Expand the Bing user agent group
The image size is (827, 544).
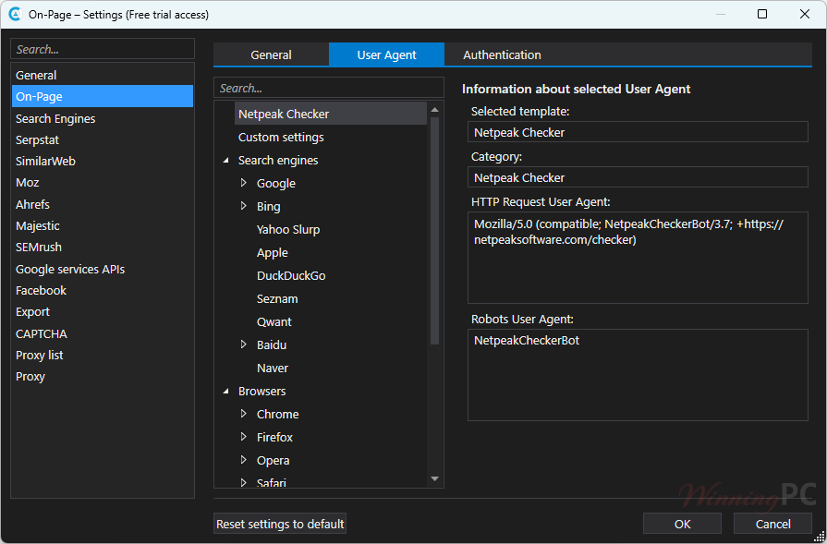click(x=244, y=206)
